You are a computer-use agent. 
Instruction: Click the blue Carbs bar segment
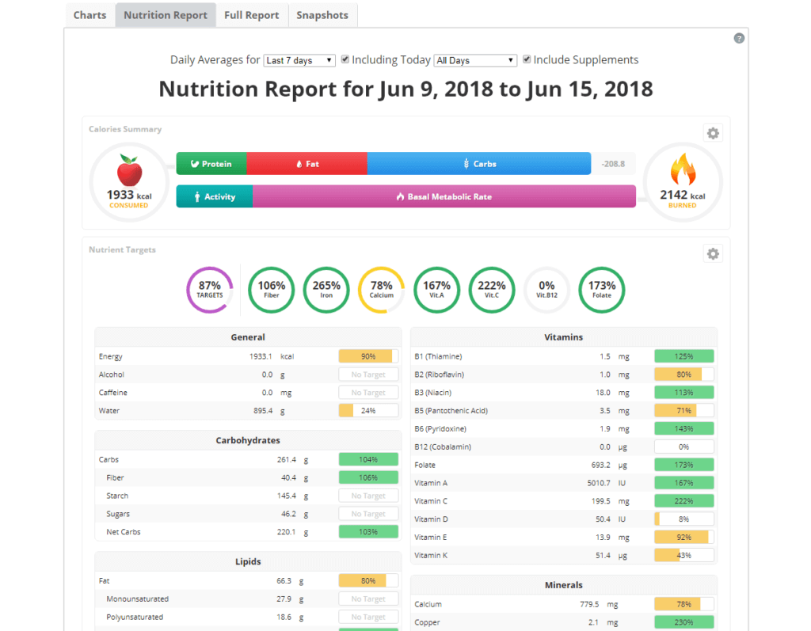479,164
